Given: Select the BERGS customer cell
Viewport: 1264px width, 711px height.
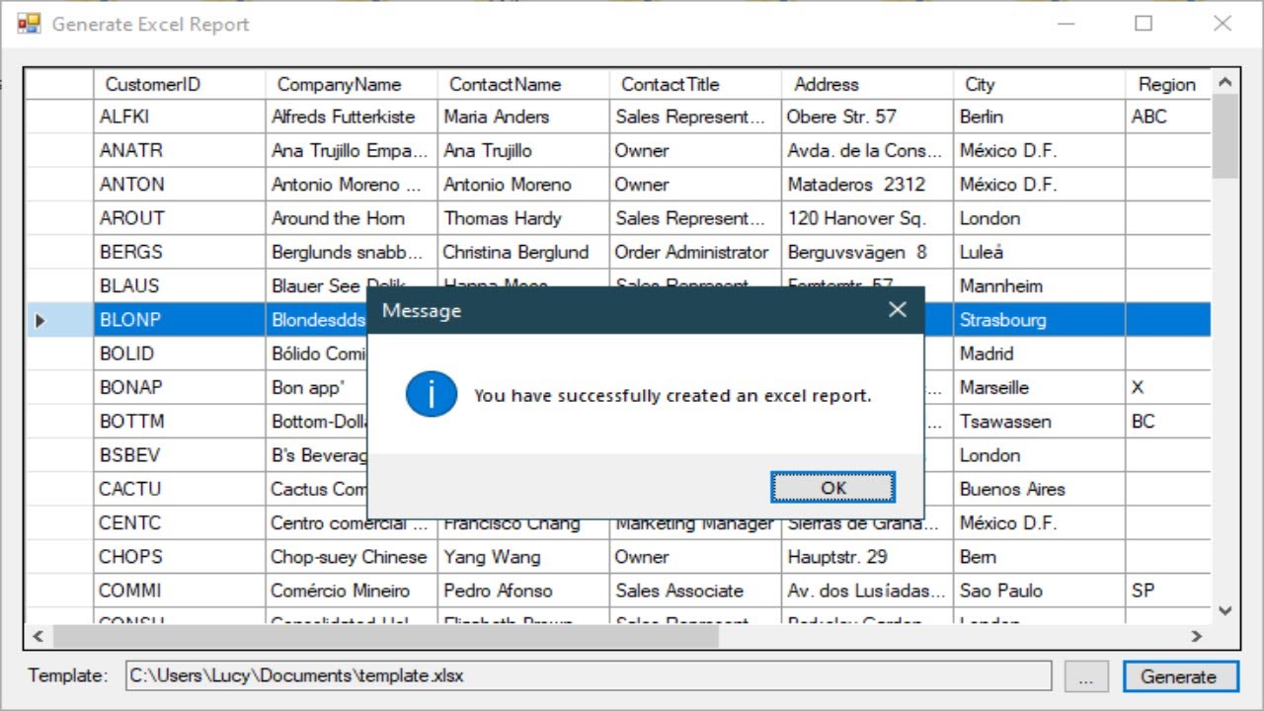Looking at the screenshot, I should [179, 252].
